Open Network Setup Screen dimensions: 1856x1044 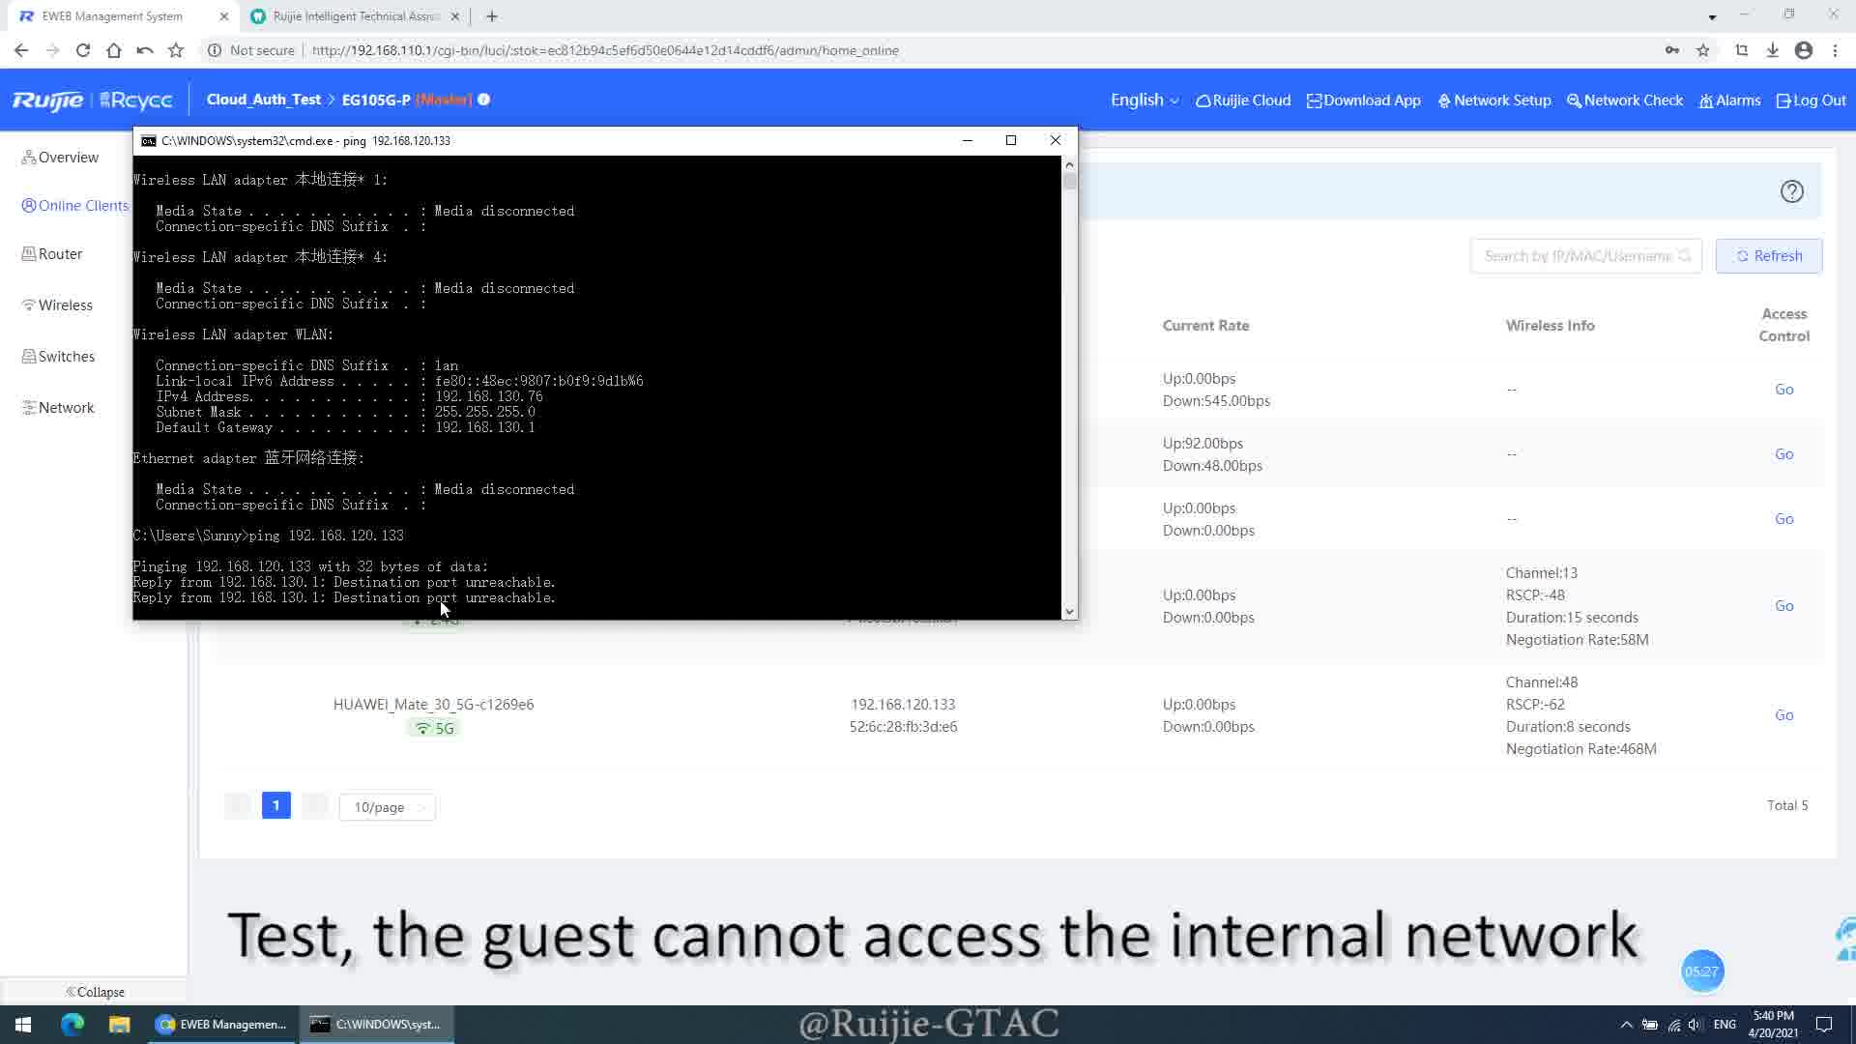coord(1494,101)
